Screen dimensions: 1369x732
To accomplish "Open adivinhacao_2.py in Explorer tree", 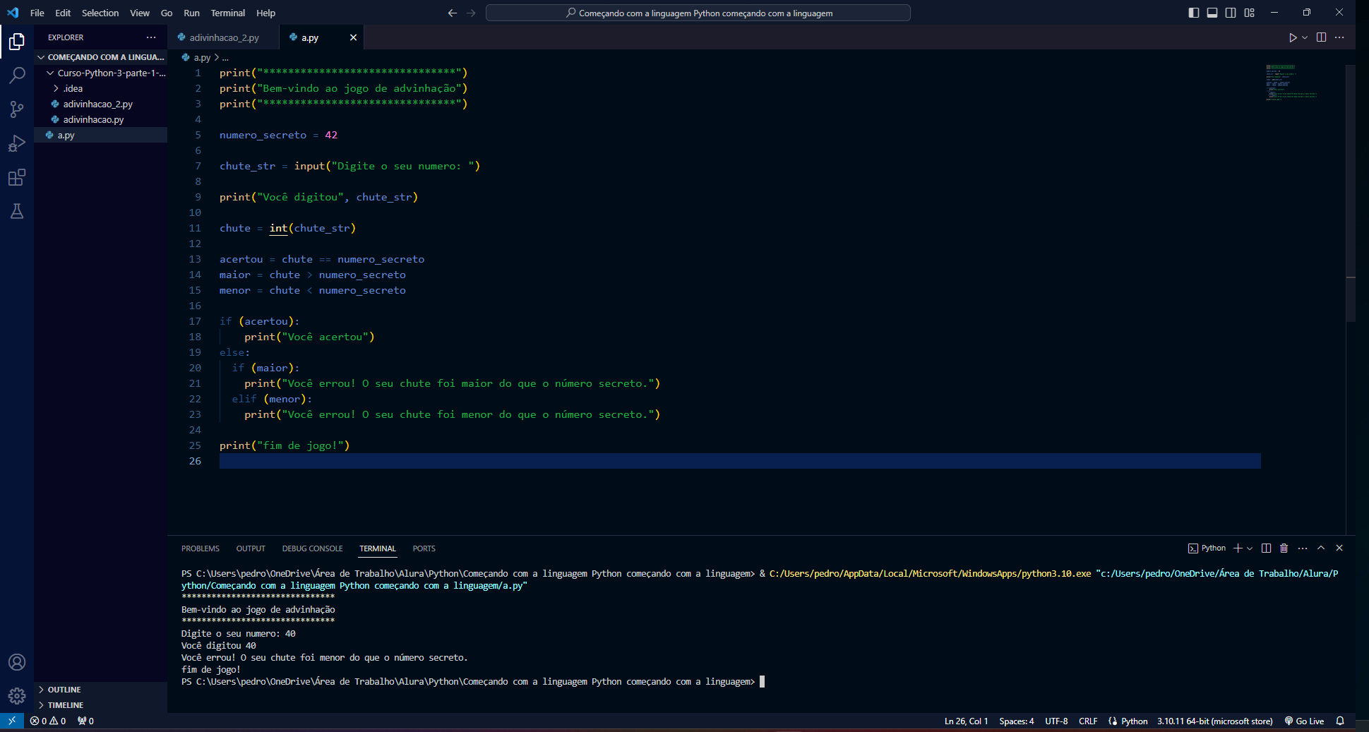I will (x=101, y=104).
